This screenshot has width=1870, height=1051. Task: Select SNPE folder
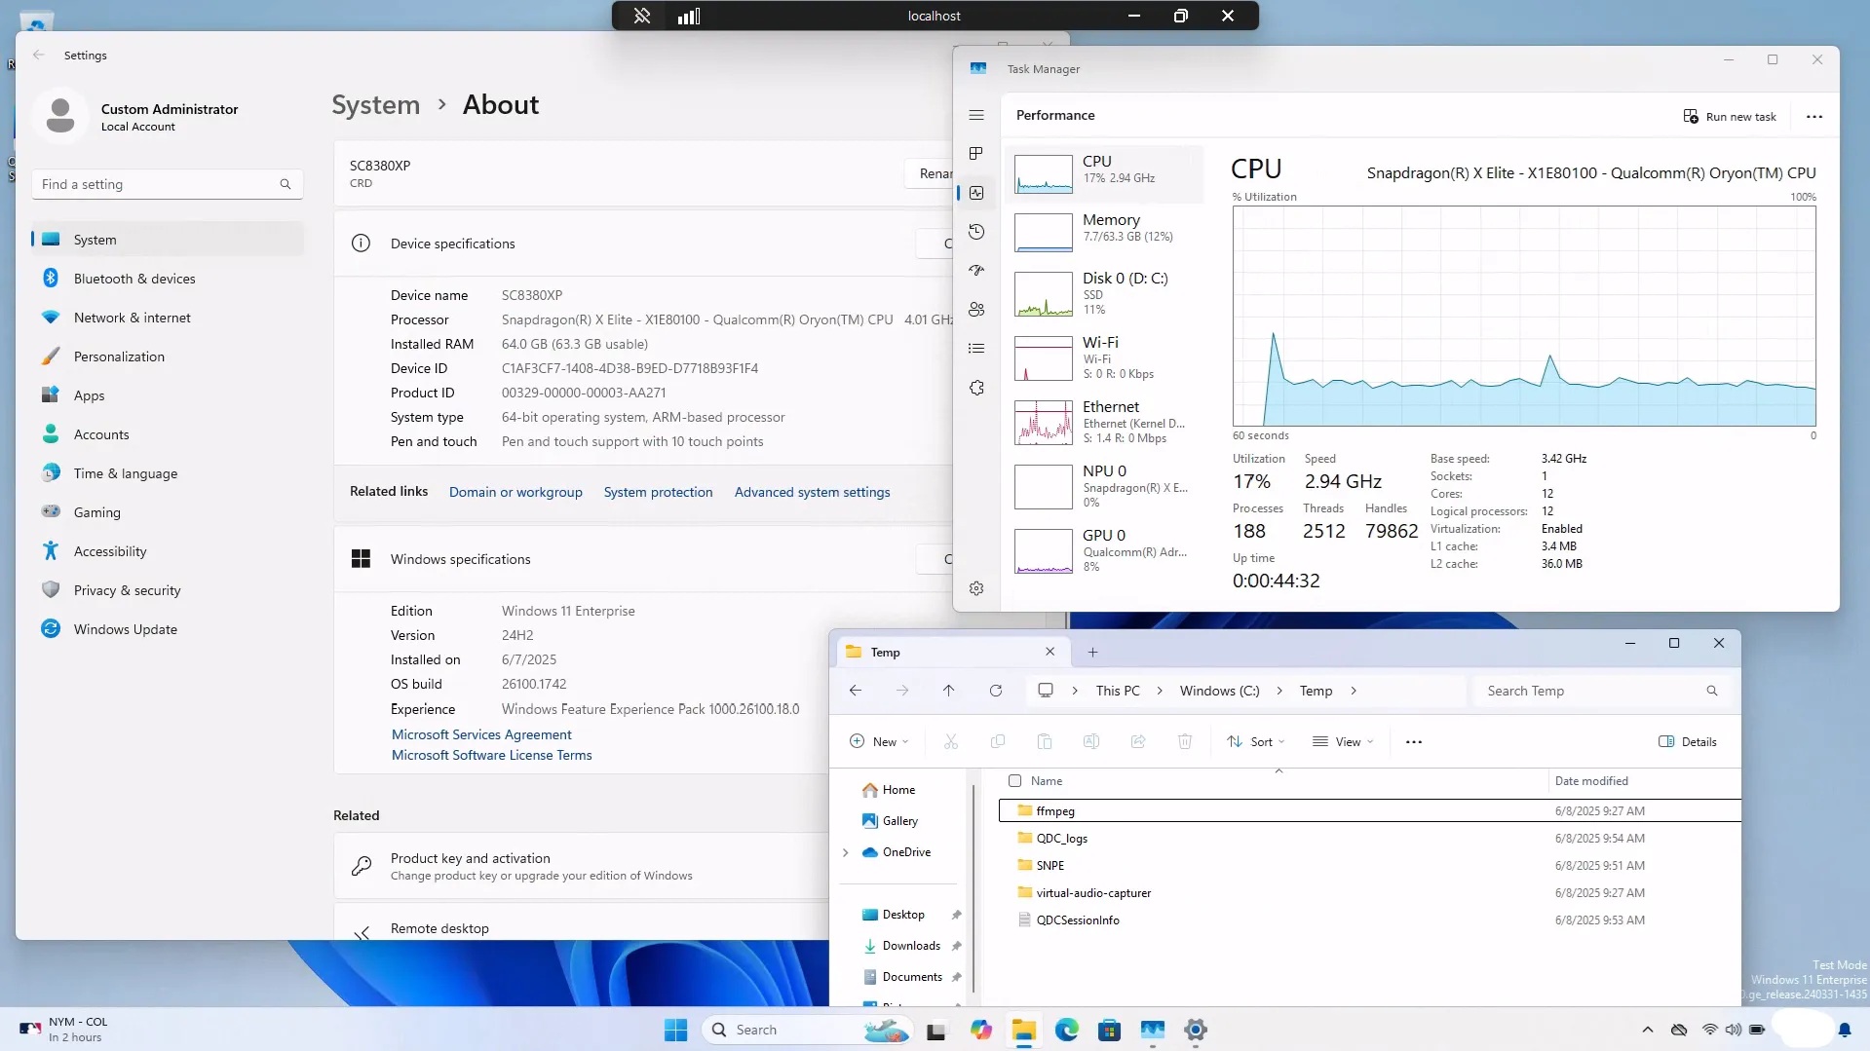pyautogui.click(x=1369, y=865)
